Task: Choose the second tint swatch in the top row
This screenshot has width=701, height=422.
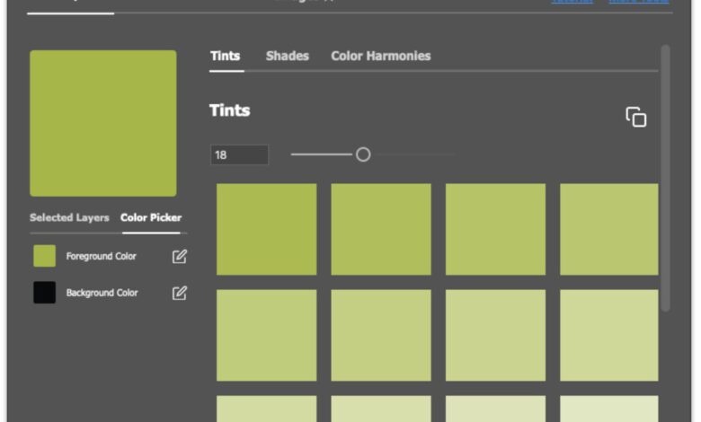Action: (381, 229)
